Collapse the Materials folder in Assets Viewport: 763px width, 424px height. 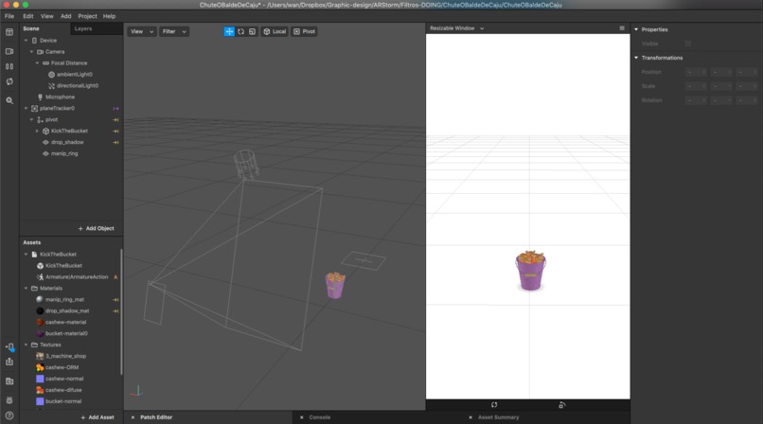(x=26, y=289)
